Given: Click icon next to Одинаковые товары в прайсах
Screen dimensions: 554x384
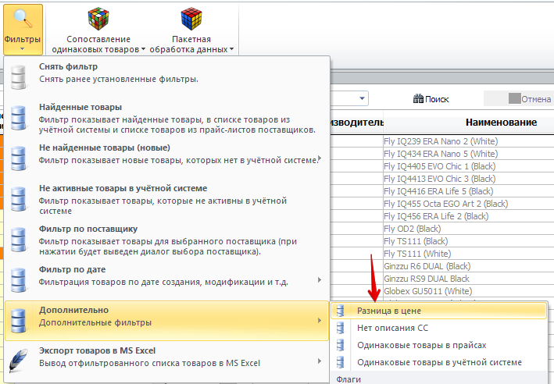Looking at the screenshot, I should pos(340,345).
